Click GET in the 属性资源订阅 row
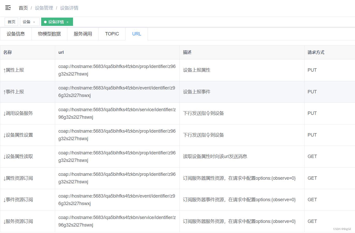The height and width of the screenshot is (233, 355). tap(312, 178)
